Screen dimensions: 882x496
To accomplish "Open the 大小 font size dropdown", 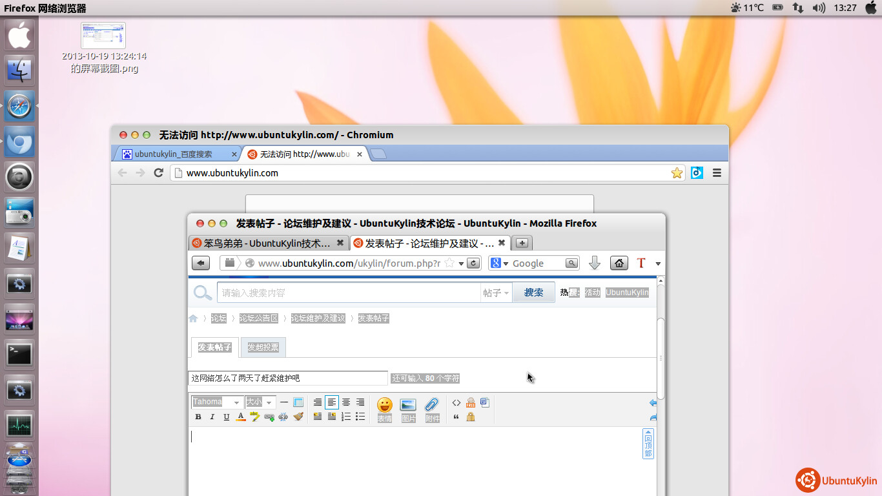I will (x=260, y=402).
